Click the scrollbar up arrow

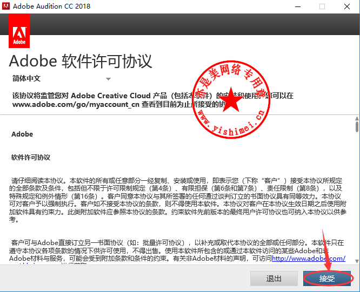point(357,119)
